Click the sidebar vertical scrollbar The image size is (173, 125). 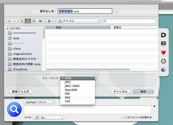[44, 33]
